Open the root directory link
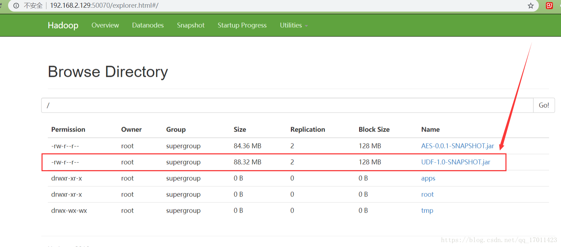The height and width of the screenshot is (247, 561). tap(427, 194)
